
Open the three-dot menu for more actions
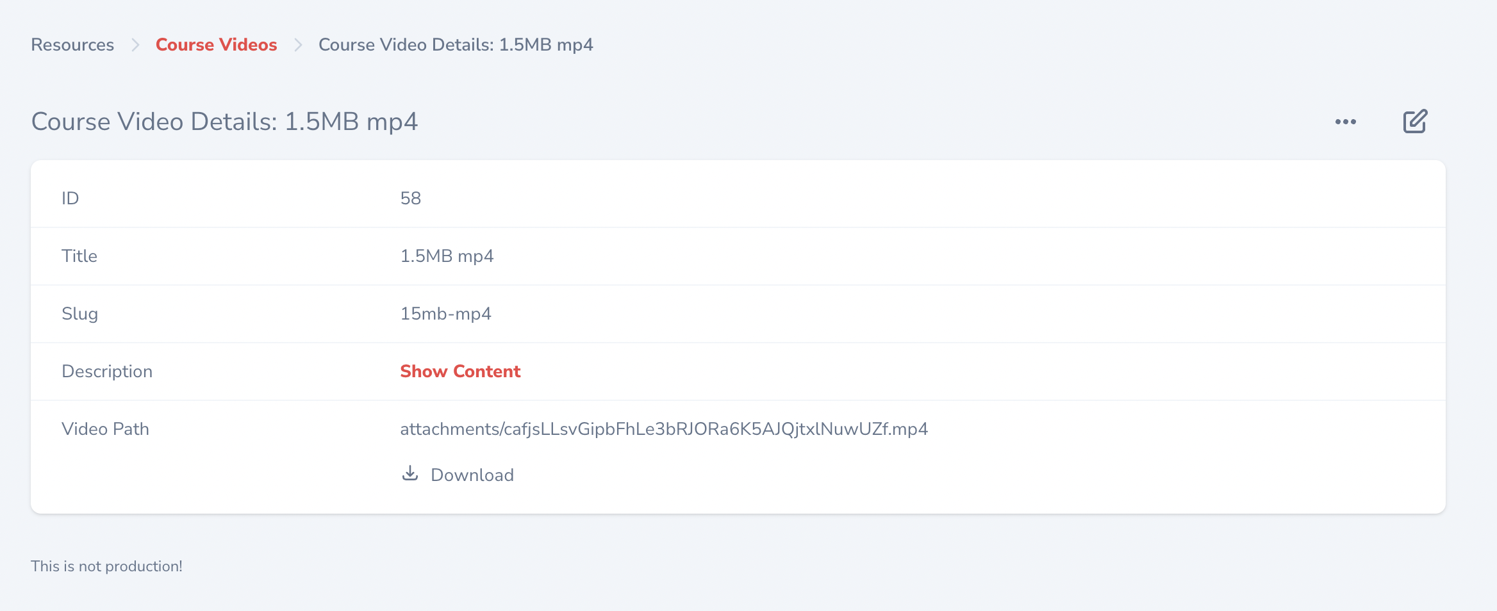point(1346,122)
